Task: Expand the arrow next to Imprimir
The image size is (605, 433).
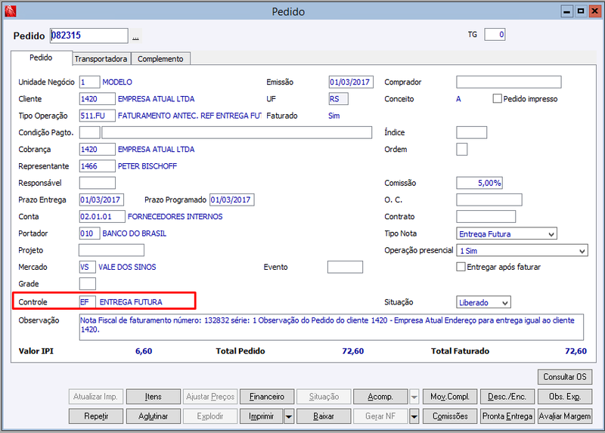Action: (289, 416)
